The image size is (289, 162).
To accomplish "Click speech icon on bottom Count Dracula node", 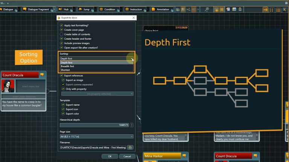I will tap(255, 156).
